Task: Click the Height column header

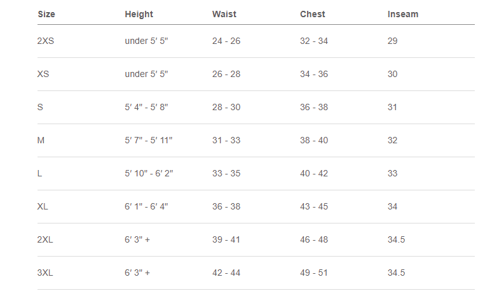Action: (x=139, y=14)
